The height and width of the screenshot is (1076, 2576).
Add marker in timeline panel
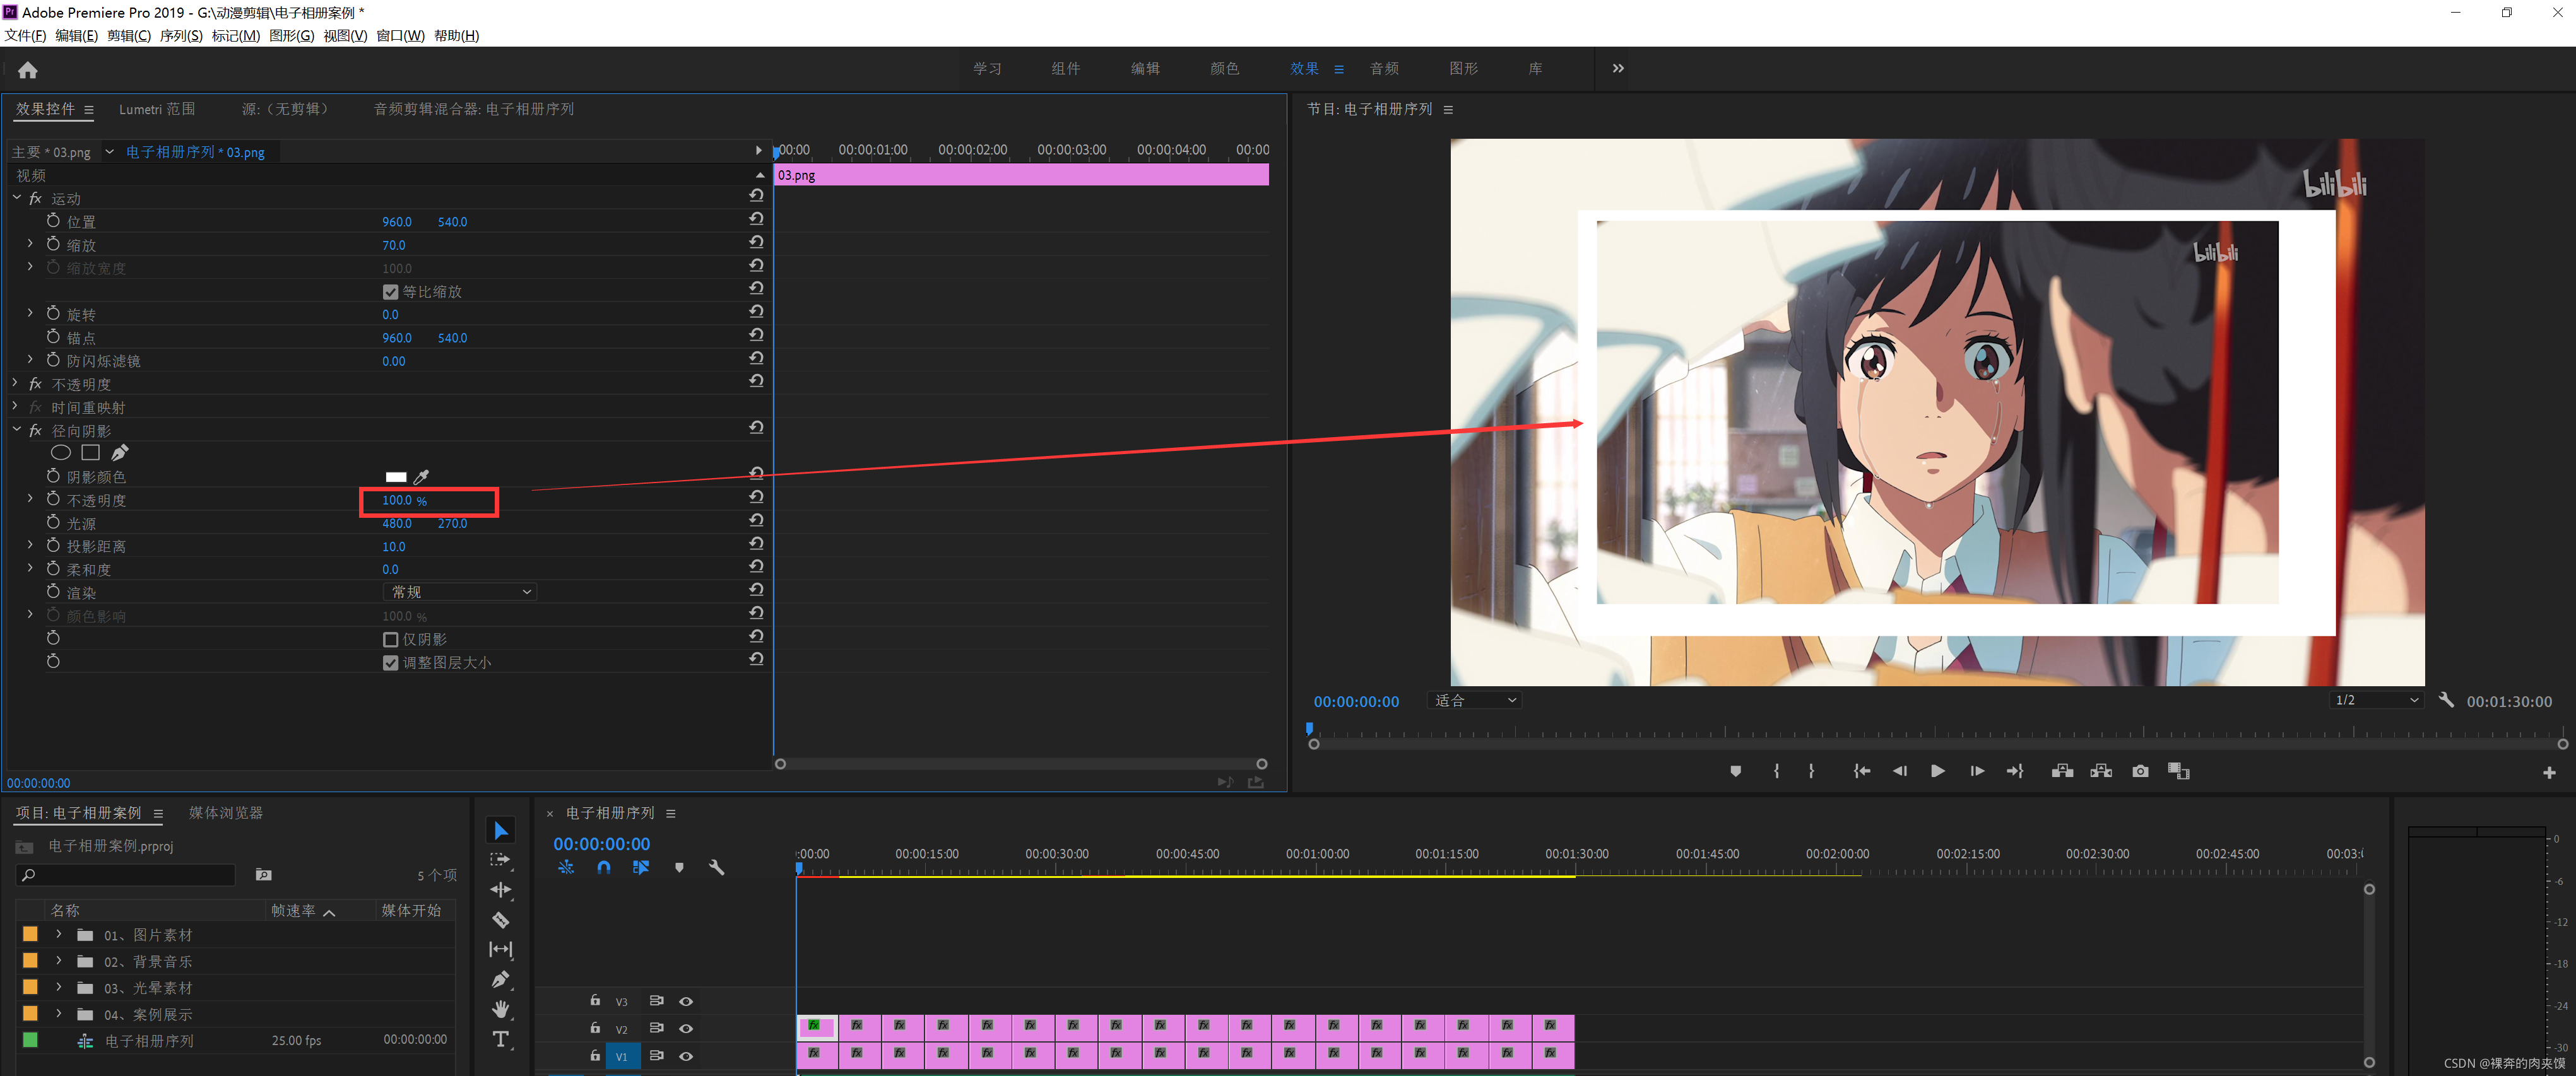pos(679,867)
